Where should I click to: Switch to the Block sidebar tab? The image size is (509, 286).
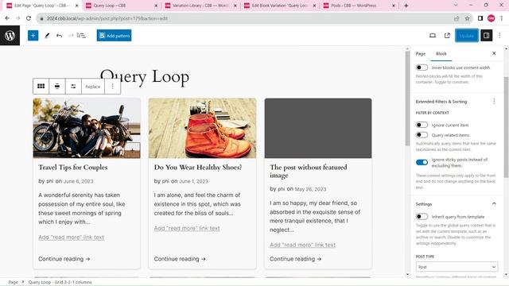[x=441, y=54]
